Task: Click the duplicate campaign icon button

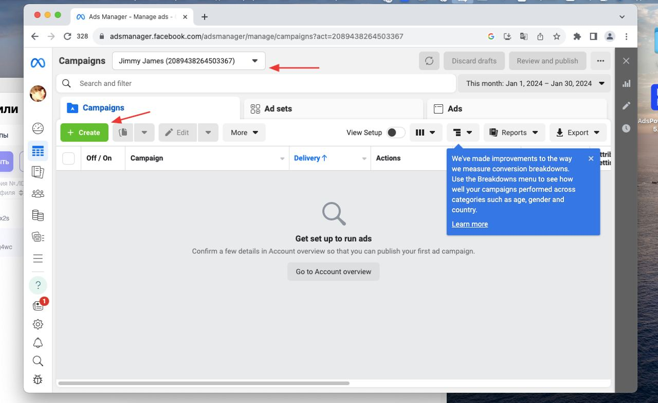Action: (x=123, y=133)
